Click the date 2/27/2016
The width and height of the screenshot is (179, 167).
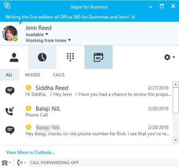(x=158, y=88)
